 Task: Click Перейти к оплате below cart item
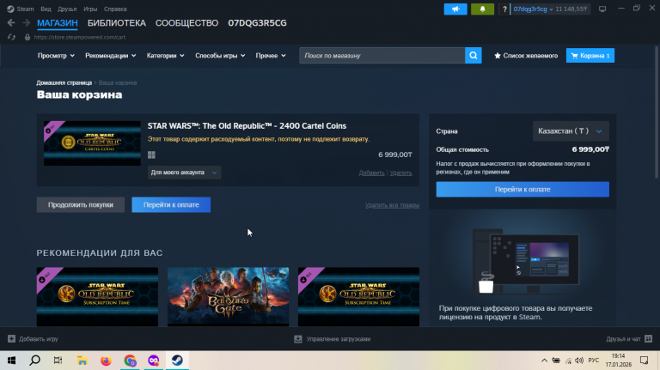pos(171,205)
